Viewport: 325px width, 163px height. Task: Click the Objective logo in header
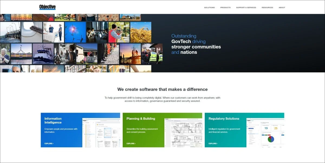(x=47, y=7)
